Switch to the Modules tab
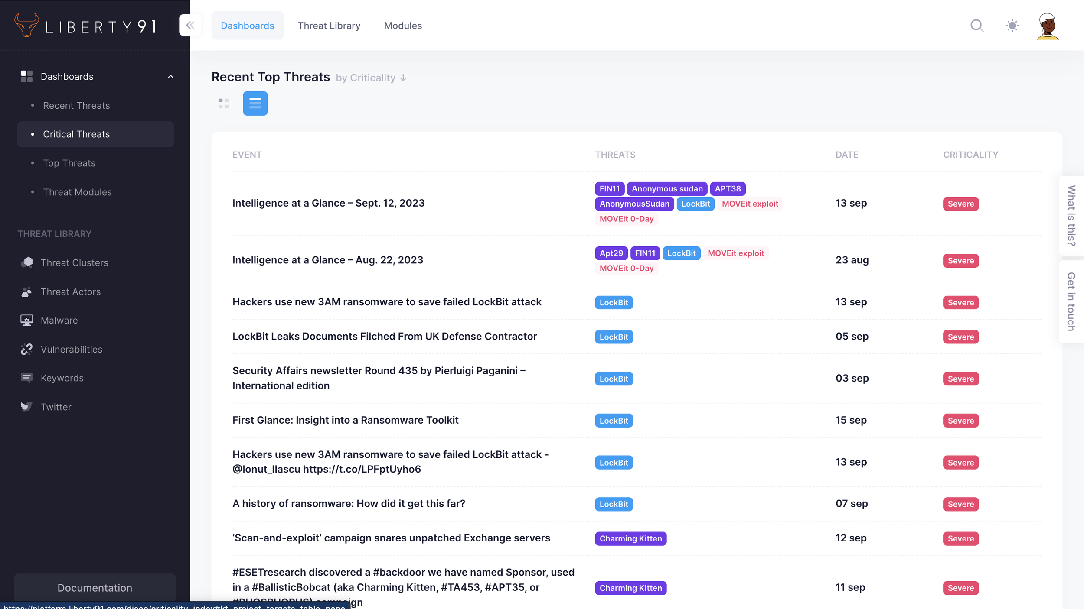 click(403, 26)
